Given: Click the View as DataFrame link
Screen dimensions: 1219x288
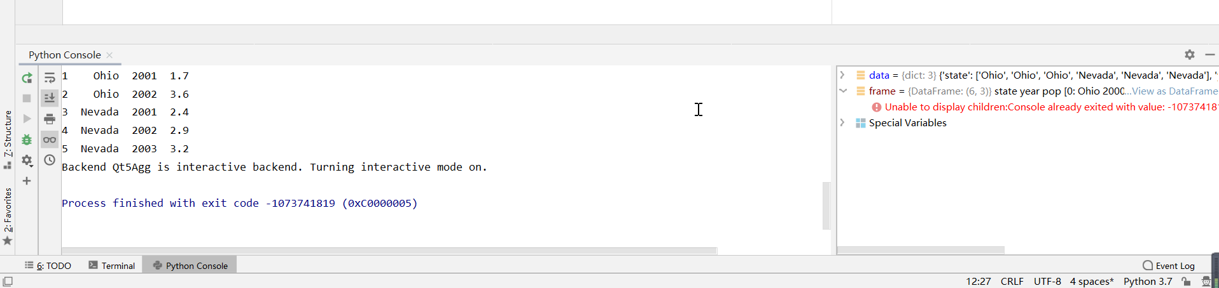Looking at the screenshot, I should [1174, 91].
